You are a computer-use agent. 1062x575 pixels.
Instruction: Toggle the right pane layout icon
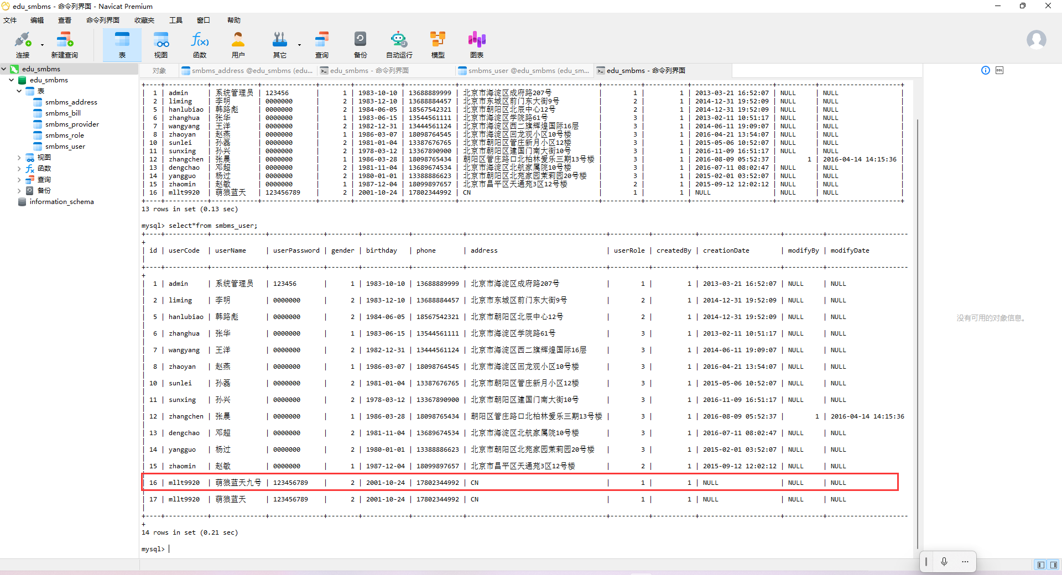coord(1053,564)
